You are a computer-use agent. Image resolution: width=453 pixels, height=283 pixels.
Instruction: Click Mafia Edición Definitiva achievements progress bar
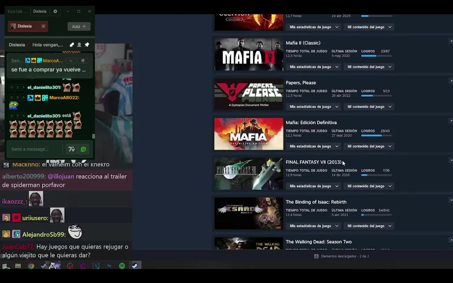pyautogui.click(x=376, y=136)
